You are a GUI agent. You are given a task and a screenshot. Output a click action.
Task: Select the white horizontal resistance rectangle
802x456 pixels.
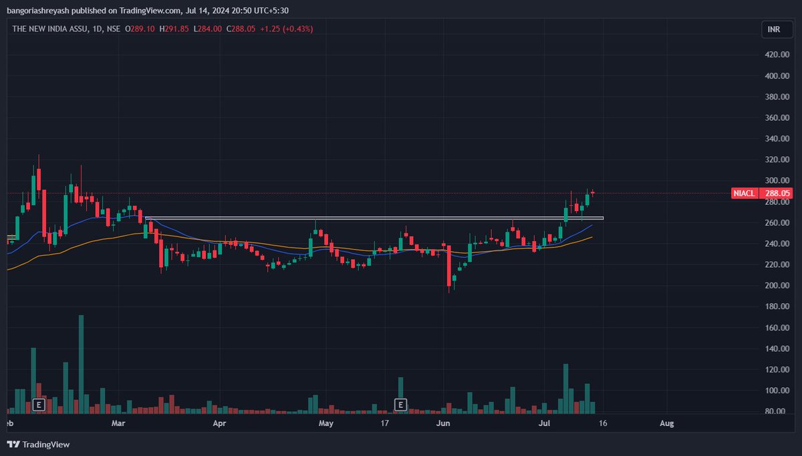pos(374,218)
